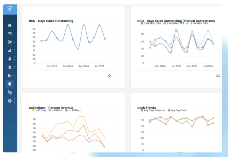The image size is (228, 157).
Task: Download the DSO - Days Sales Outstanding chart
Action: point(109,76)
